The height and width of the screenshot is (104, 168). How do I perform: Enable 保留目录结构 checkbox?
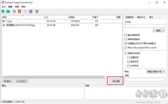126,39
